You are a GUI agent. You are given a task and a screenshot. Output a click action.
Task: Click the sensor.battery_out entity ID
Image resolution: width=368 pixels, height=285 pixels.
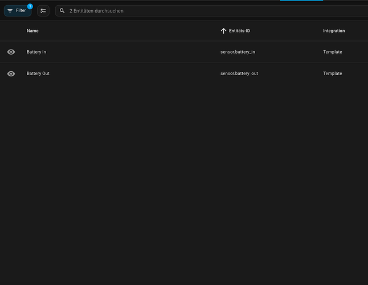239,74
